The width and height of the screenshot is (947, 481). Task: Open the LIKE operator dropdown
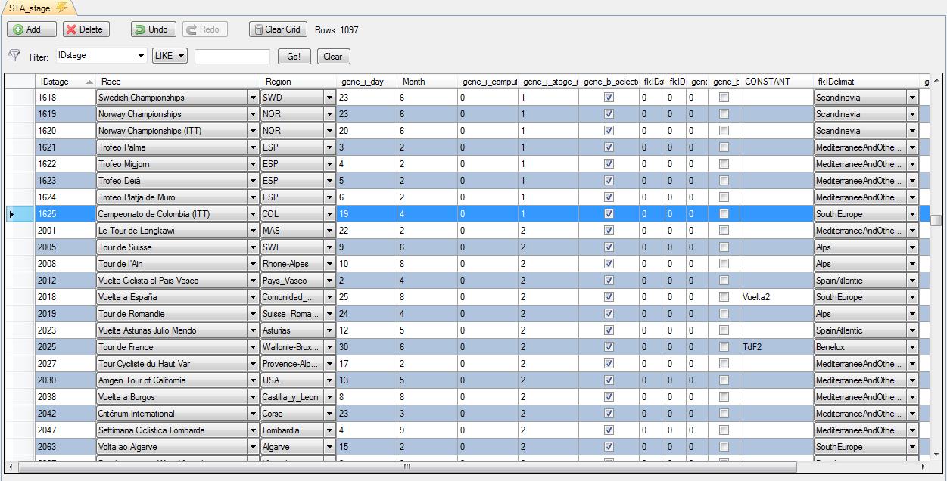pos(182,56)
